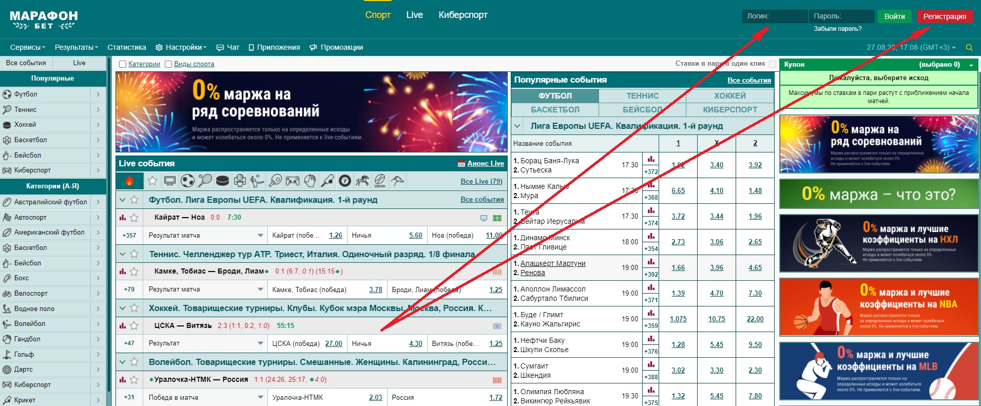Select БАСКЕТБОЛ popular events tab
The image size is (981, 406).
[555, 110]
